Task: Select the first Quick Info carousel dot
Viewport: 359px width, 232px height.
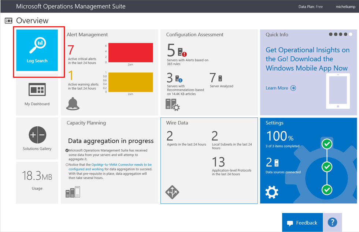Action: pos(330,34)
